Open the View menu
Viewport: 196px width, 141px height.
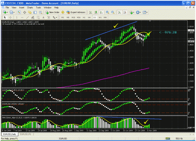[14, 7]
